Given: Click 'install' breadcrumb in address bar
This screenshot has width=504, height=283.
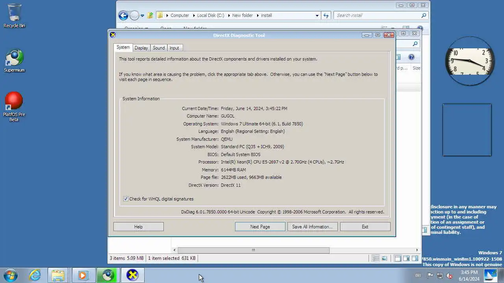Looking at the screenshot, I should pos(266,15).
